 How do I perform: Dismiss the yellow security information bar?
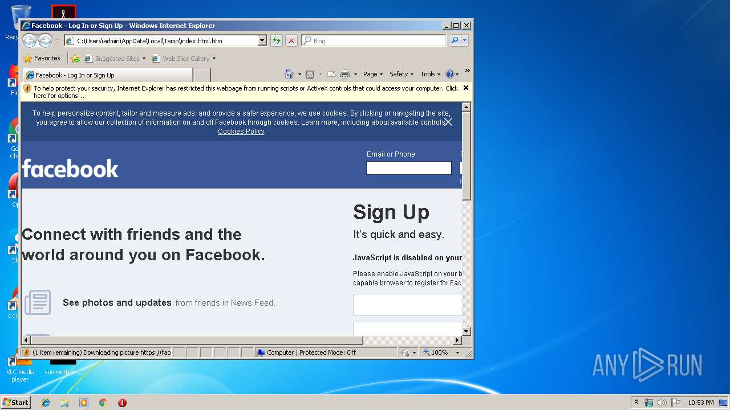(x=466, y=88)
